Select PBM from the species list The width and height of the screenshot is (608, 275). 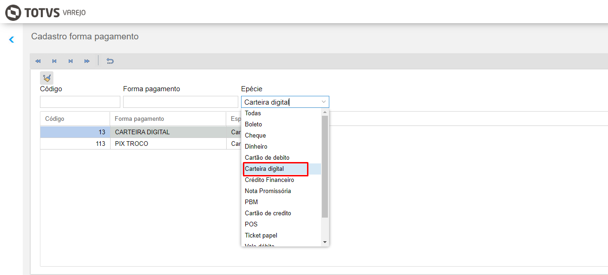click(x=251, y=202)
